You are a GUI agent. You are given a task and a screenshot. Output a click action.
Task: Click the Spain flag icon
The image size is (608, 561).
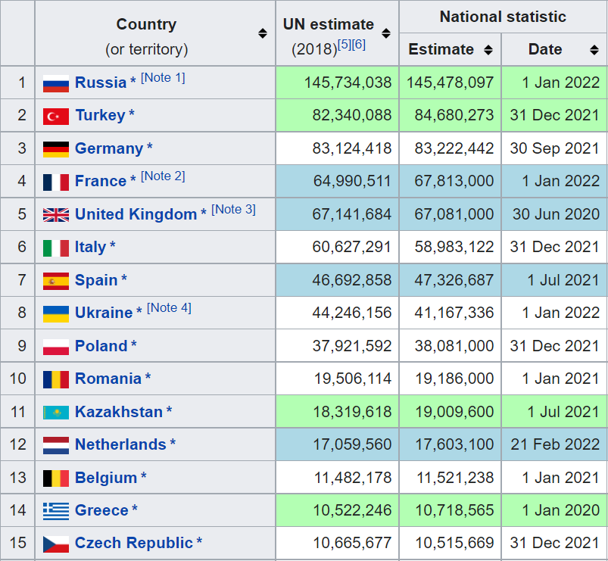[x=56, y=281]
